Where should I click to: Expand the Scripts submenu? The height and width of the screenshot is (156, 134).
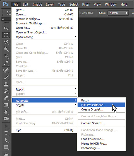click(x=45, y=105)
